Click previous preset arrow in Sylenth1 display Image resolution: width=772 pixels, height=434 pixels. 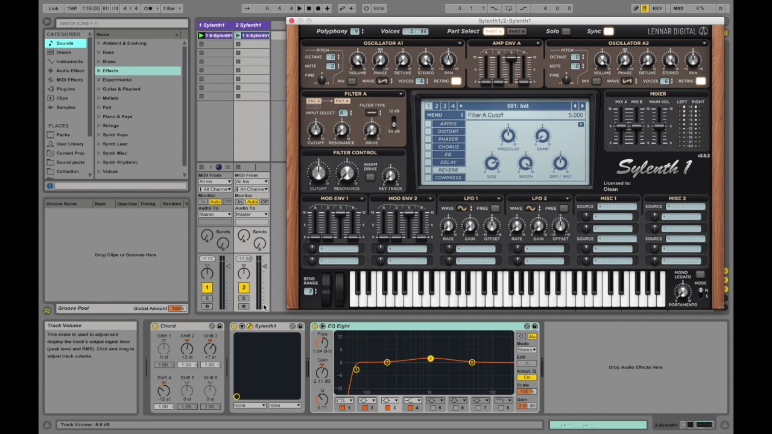pyautogui.click(x=574, y=106)
